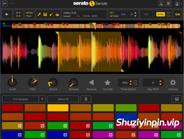The image size is (184, 139).
Task: Click the undo arrow icon
Action: (x=5, y=4)
